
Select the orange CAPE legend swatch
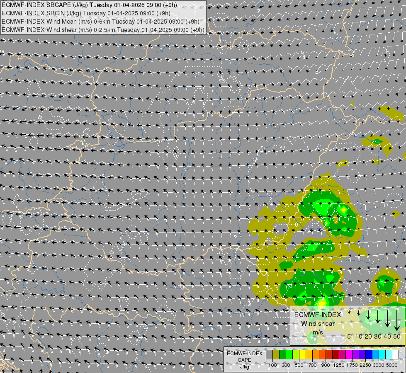(x=316, y=354)
